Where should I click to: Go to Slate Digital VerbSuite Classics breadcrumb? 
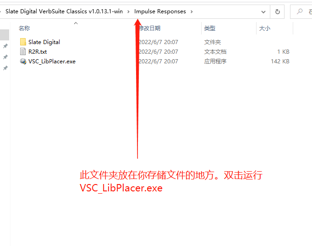pos(64,11)
